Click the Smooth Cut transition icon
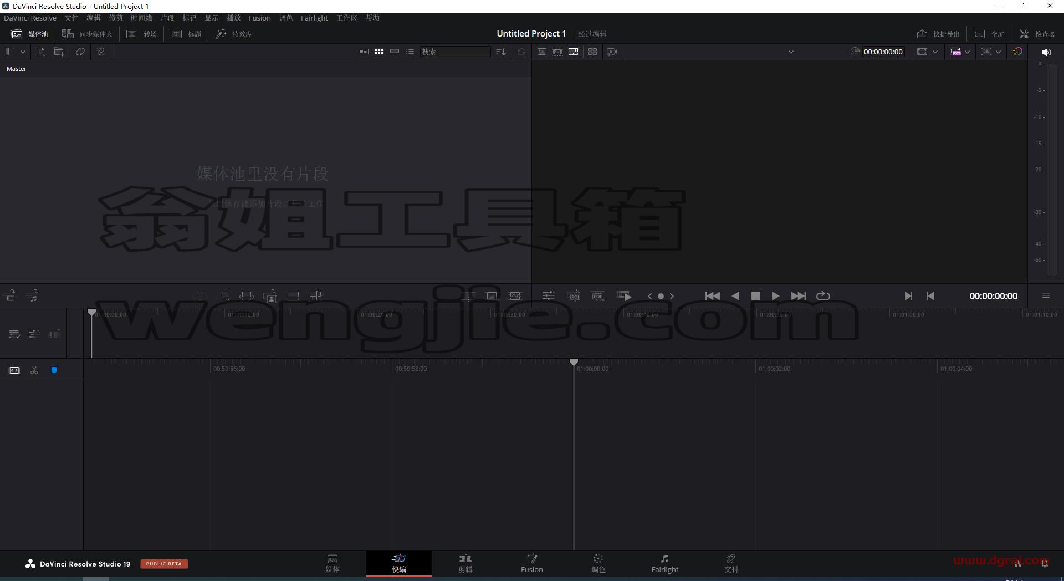1064x581 pixels. (x=515, y=296)
